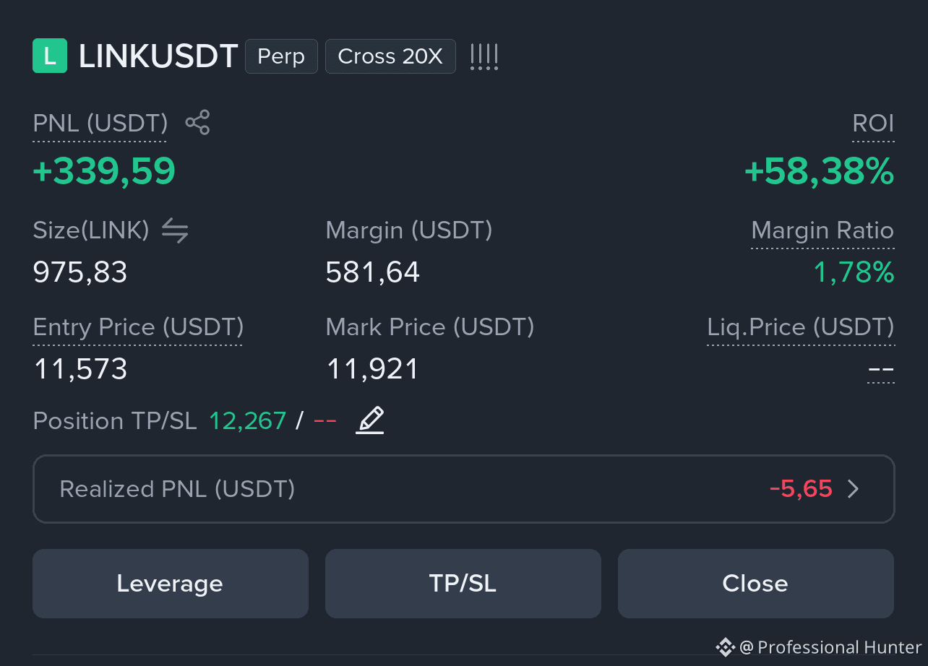Edit Position TP/SL with pencil icon
928x666 pixels.
[x=370, y=420]
